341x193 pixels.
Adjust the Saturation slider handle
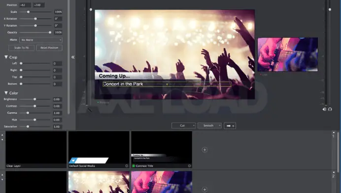28,127
